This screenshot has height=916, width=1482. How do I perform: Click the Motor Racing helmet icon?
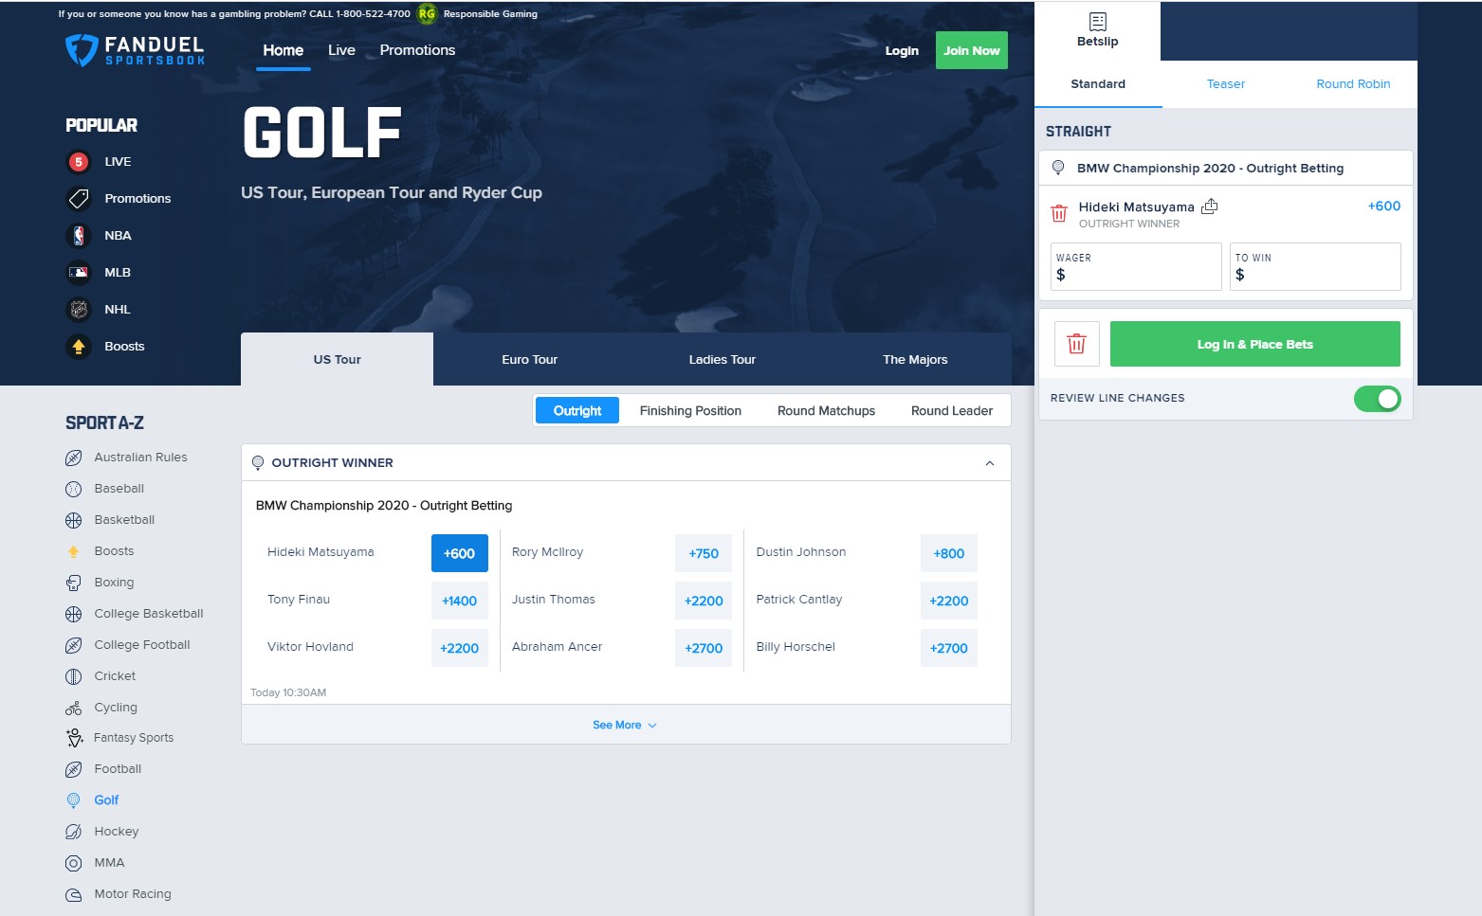click(x=73, y=894)
